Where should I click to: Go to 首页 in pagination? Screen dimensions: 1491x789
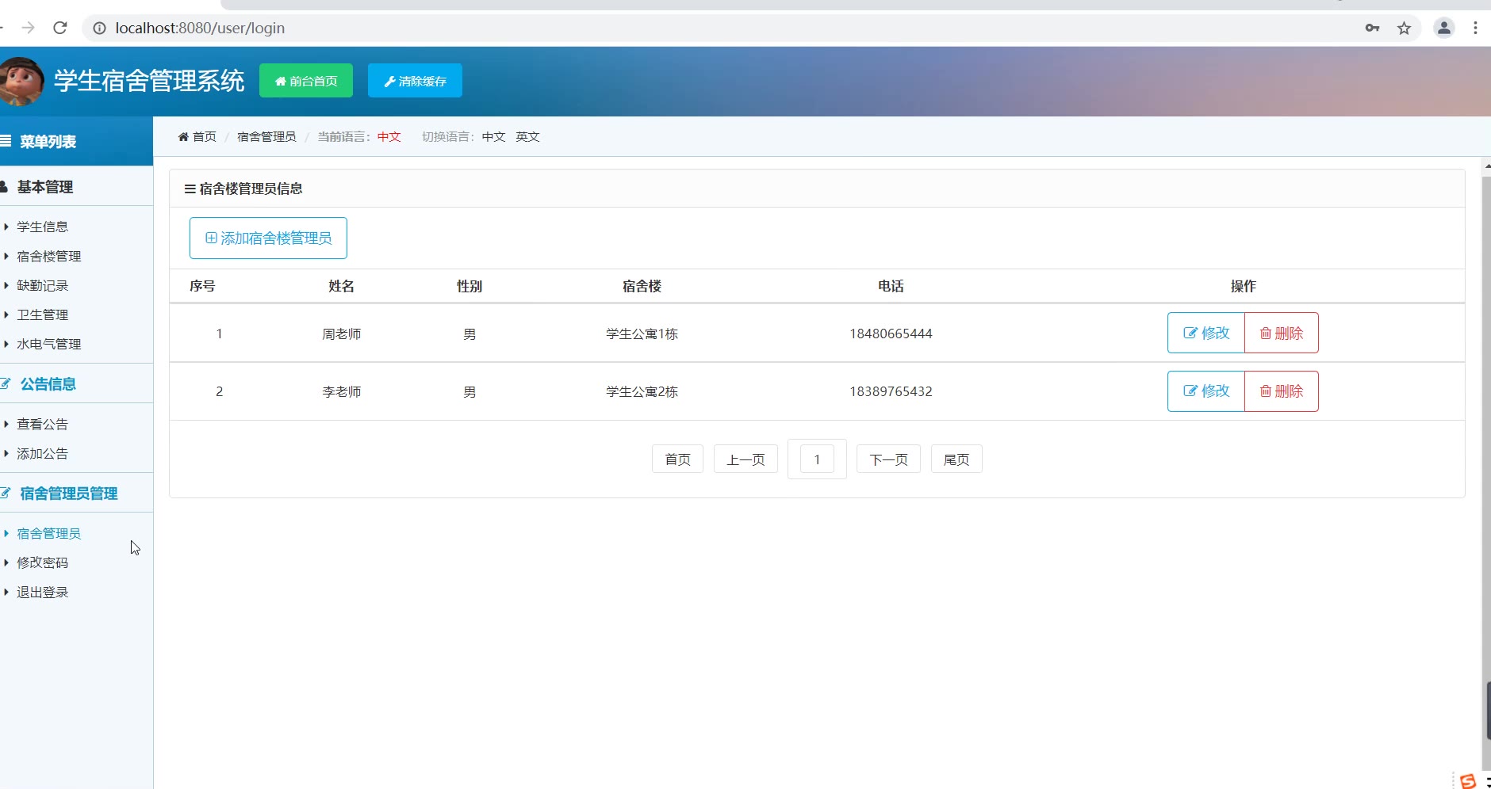[x=677, y=459]
